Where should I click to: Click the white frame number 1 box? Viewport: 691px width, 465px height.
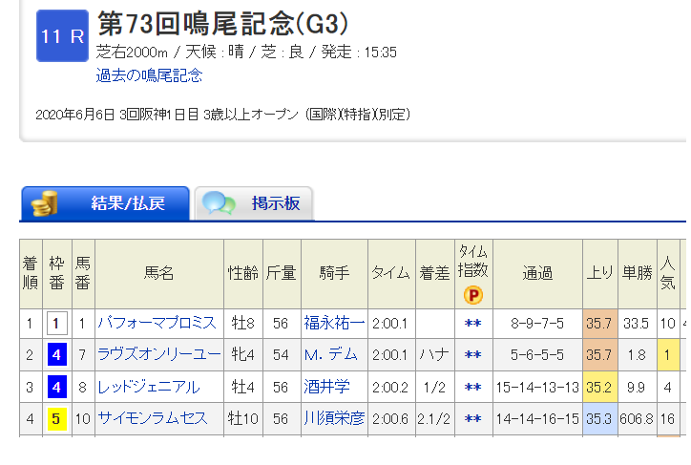coord(57,323)
